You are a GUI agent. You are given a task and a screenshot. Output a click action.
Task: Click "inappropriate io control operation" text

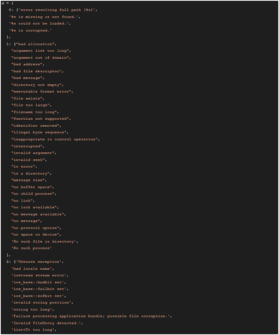[x=55, y=139]
